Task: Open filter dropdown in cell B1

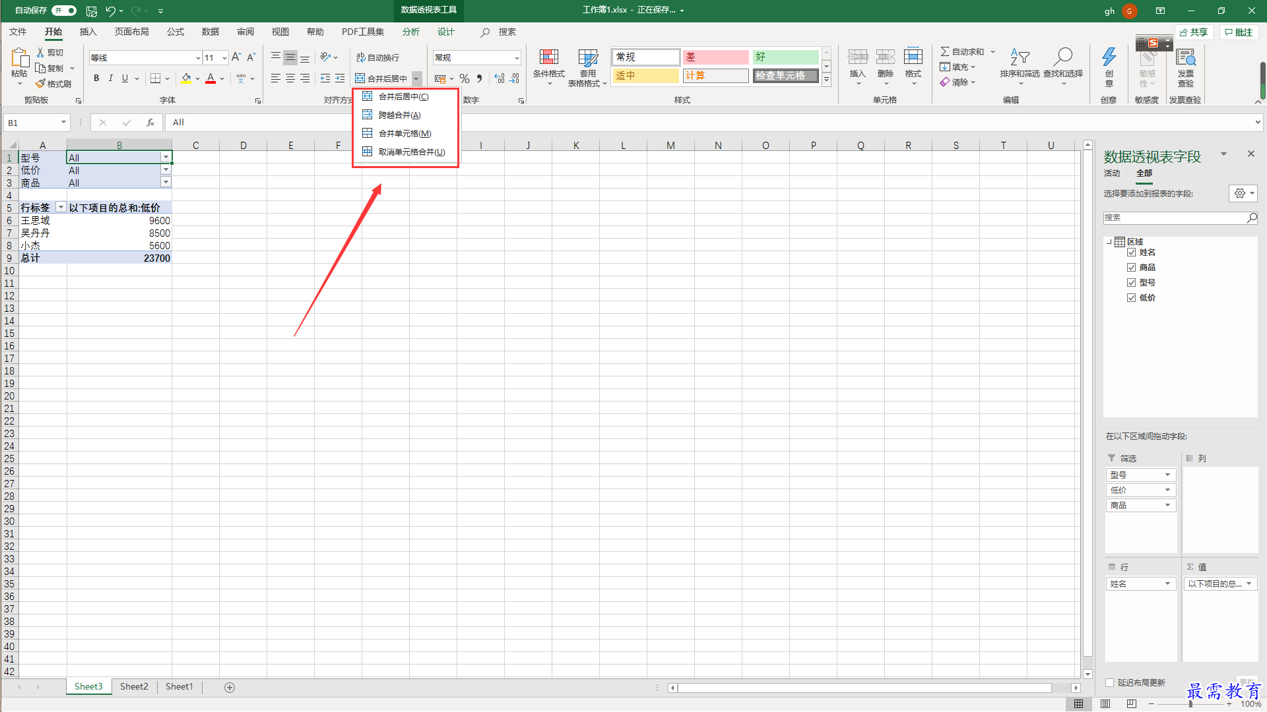Action: pos(166,157)
